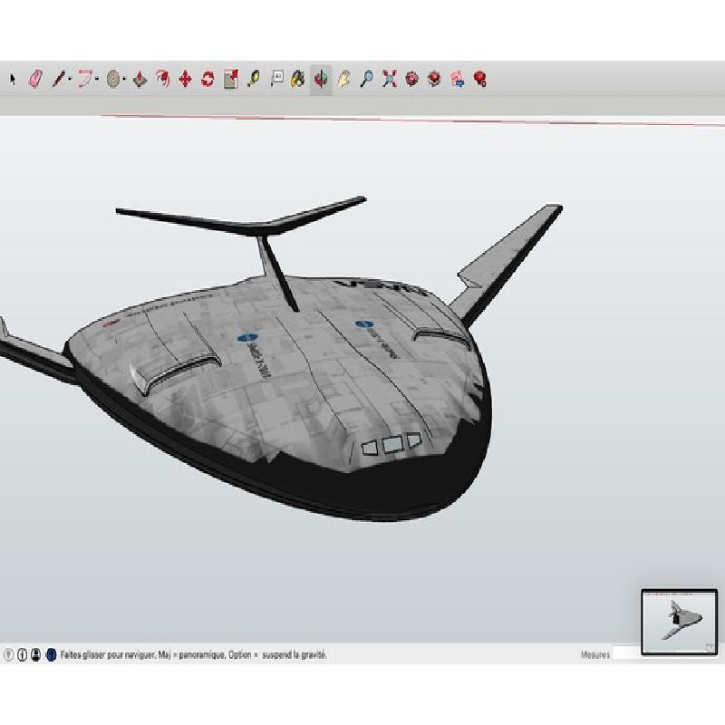The height and width of the screenshot is (725, 725).
Task: Select the Tape Measure tool
Action: pyautogui.click(x=253, y=80)
